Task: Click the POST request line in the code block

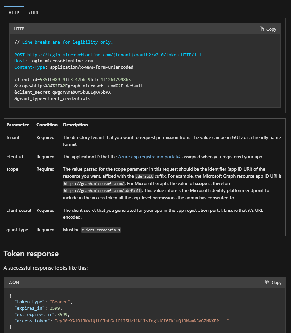Action: 108,55
